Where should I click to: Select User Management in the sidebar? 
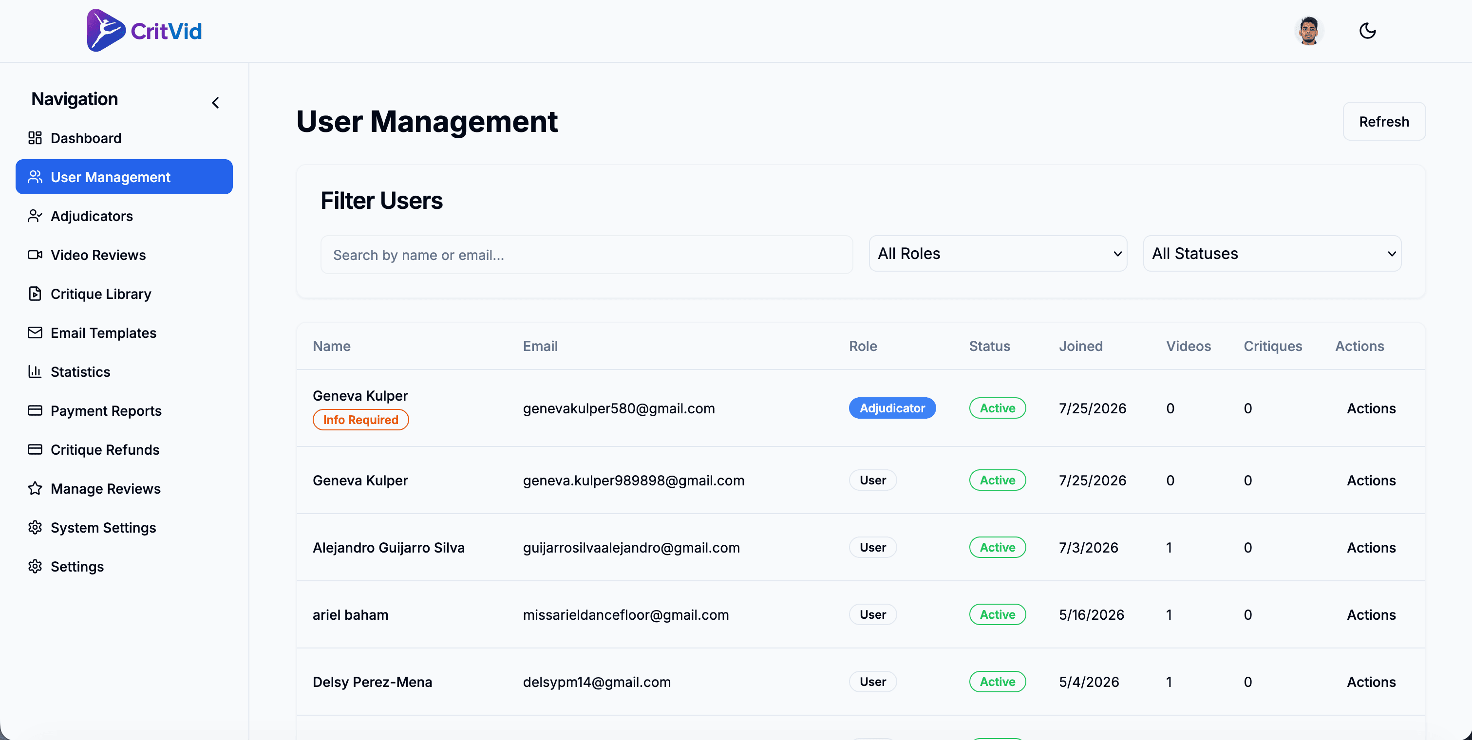click(124, 177)
